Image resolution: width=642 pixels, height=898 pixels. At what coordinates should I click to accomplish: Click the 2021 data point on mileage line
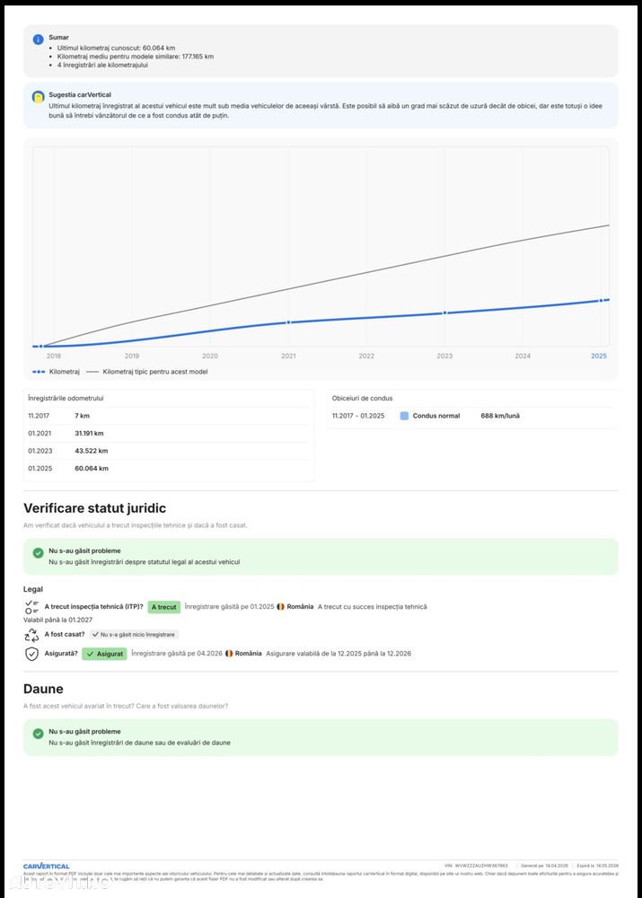pos(288,322)
